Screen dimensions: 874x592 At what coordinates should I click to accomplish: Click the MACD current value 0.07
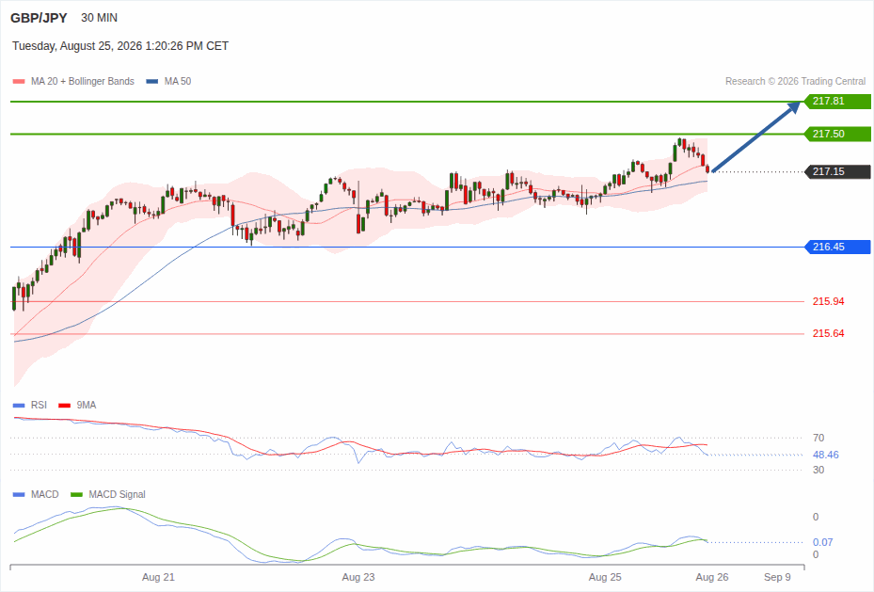(822, 542)
